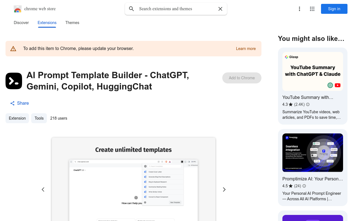The width and height of the screenshot is (353, 221).
Task: Switch to the Discover tab
Action: (21, 23)
